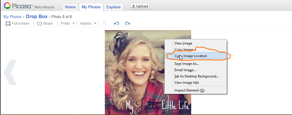Go to previous photo arrow
This screenshot has height=115, width=292.
(10, 73)
